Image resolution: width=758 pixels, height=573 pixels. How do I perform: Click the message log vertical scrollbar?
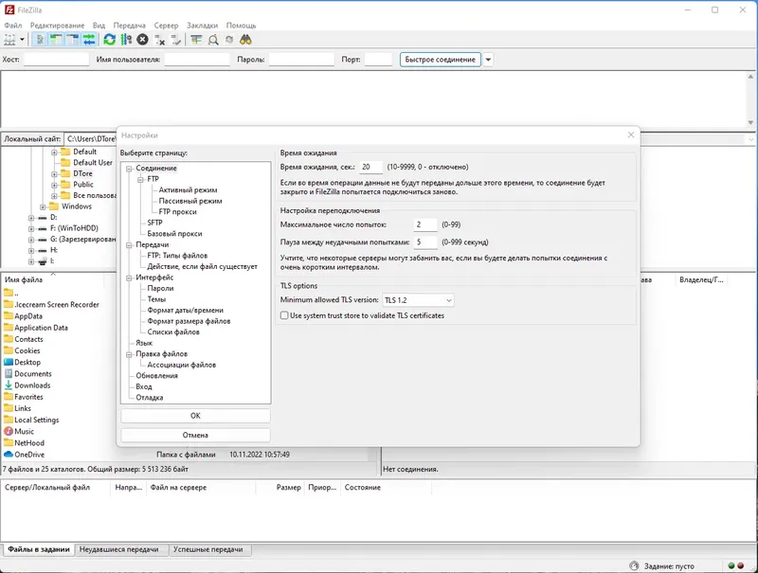tap(750, 99)
